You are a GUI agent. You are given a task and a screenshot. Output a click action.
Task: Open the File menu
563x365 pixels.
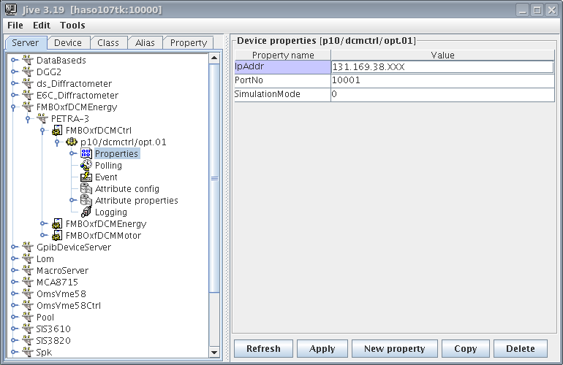(15, 25)
